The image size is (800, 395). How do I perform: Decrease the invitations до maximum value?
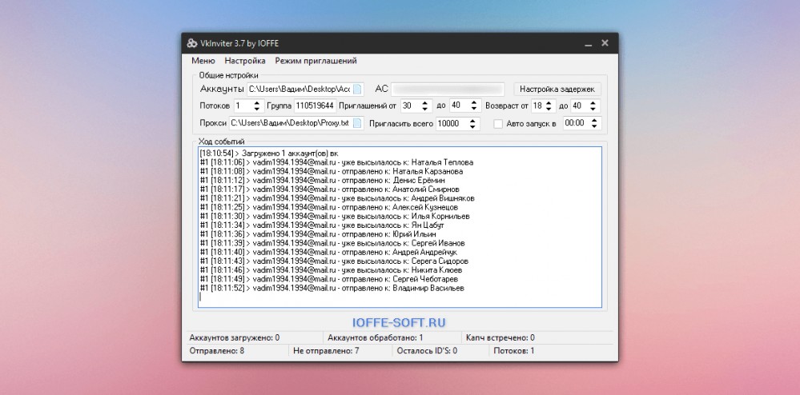473,109
